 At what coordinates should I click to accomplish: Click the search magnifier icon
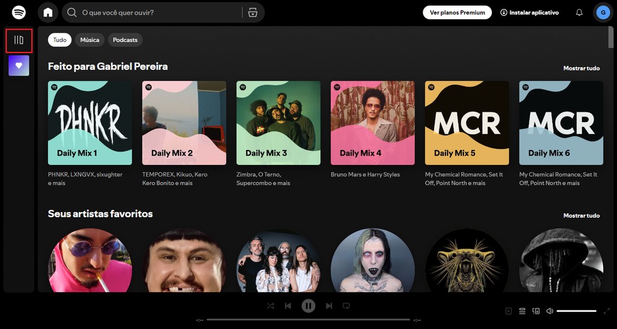pos(72,12)
